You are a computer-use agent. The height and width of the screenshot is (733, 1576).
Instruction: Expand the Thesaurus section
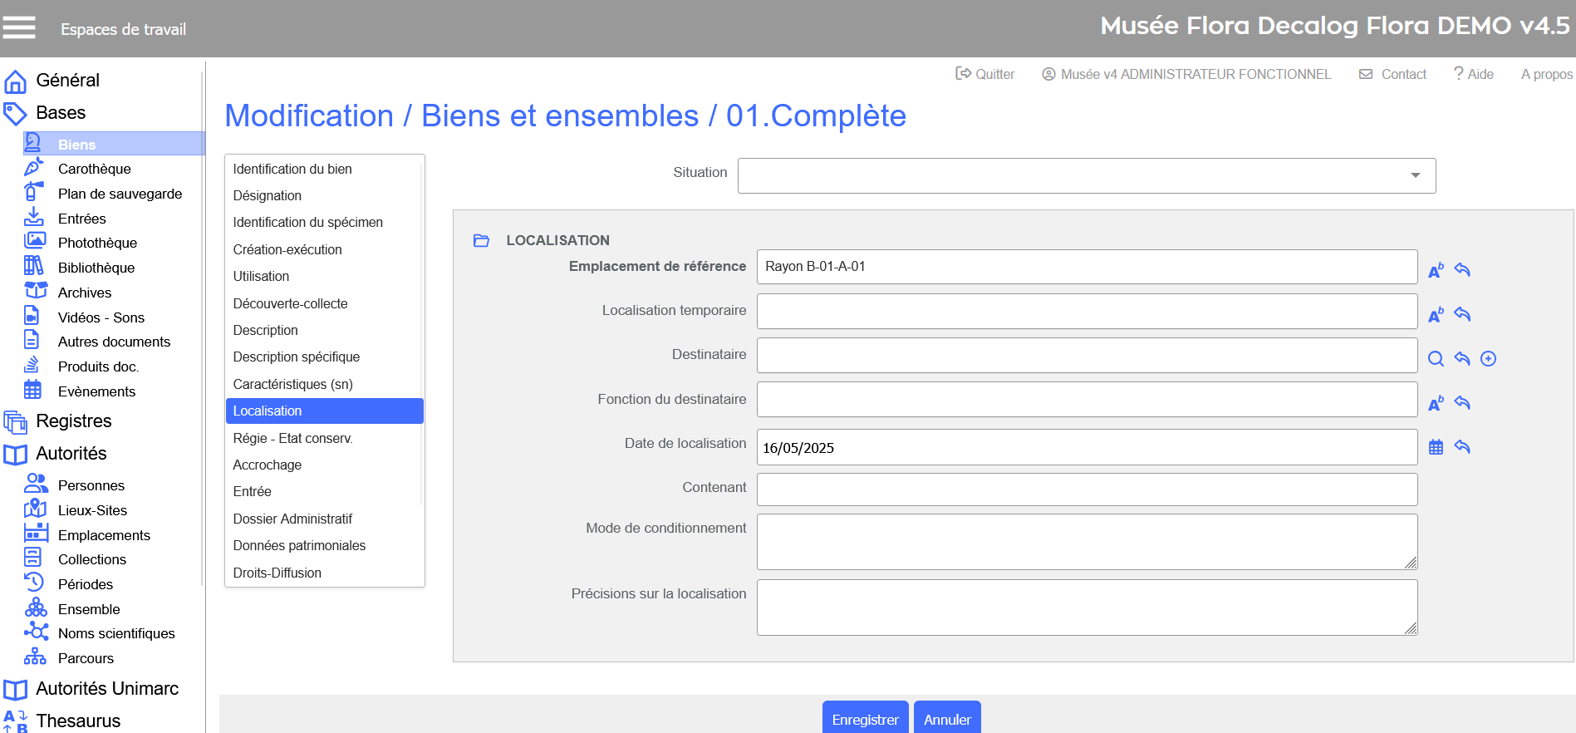(x=78, y=721)
